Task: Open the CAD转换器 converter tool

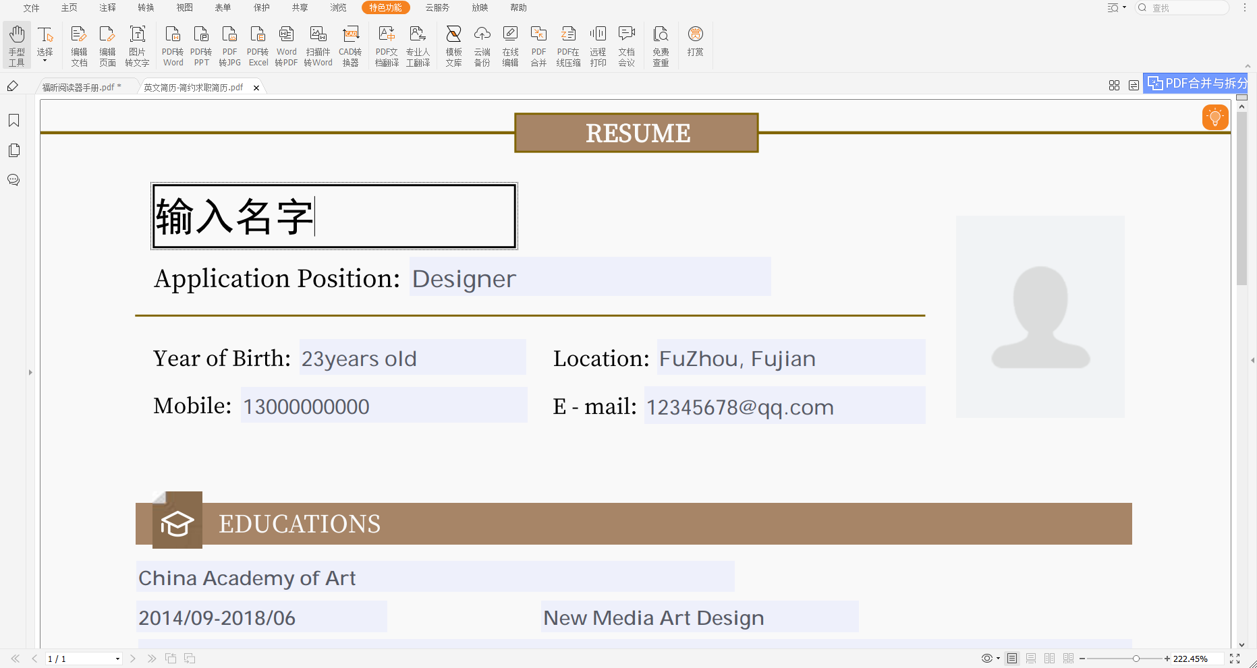Action: pos(350,45)
